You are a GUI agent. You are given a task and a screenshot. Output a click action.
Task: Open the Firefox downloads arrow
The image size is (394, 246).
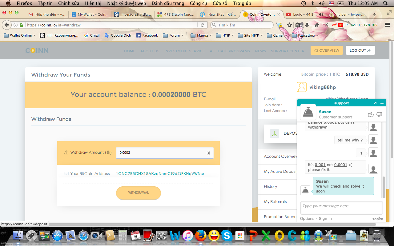tap(307, 25)
